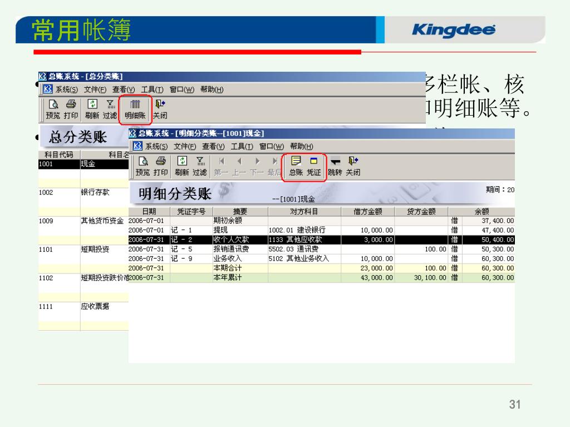Select voucher 记-9 业务收入 row

click(322, 259)
